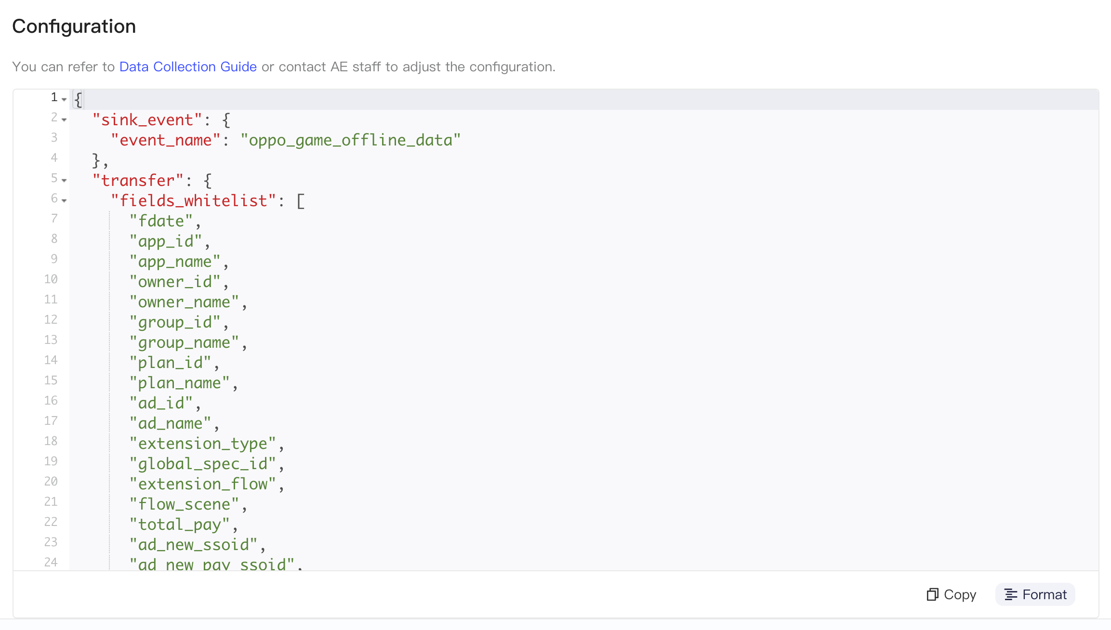
Task: Click line number 10 in the gutter
Action: click(x=51, y=279)
